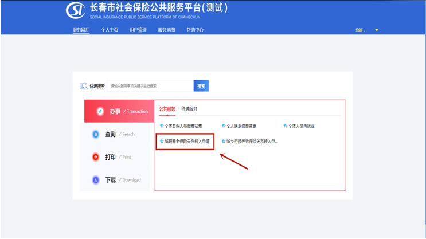
Task: Open 个人联系信息变更 service link
Action: pyautogui.click(x=241, y=126)
